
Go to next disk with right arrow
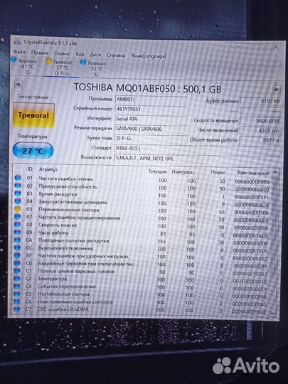click(x=277, y=89)
